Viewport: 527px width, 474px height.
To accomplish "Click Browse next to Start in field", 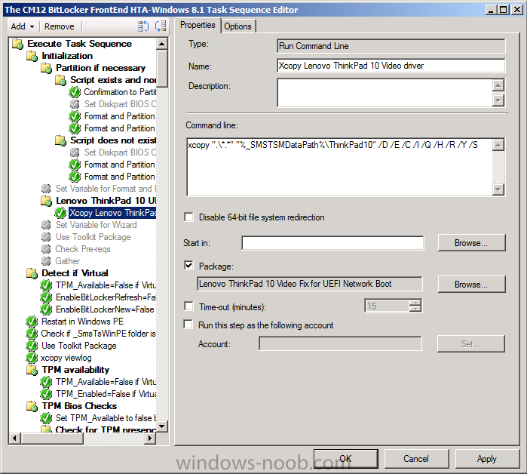I will tap(471, 243).
